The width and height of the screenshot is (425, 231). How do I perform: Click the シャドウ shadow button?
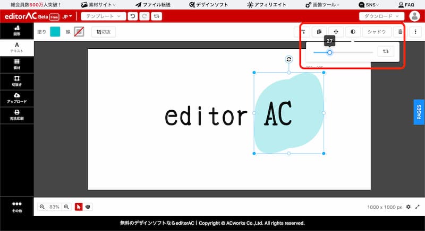pyautogui.click(x=377, y=32)
